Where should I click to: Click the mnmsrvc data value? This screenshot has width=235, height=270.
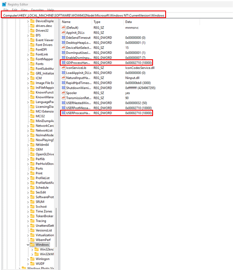point(132,28)
